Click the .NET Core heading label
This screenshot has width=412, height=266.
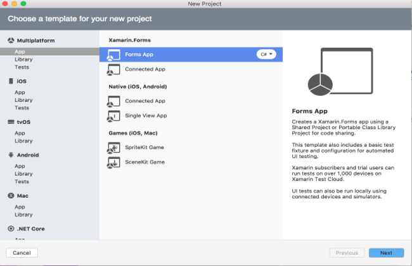(31, 229)
